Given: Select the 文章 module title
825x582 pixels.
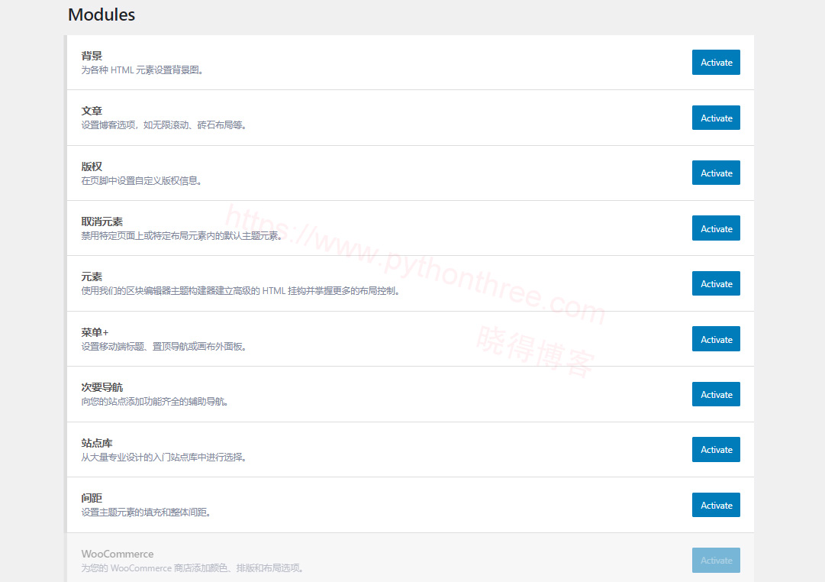Looking at the screenshot, I should pos(92,112).
